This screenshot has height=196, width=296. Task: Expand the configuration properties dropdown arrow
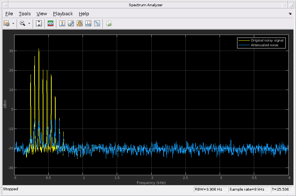(x=13, y=23)
